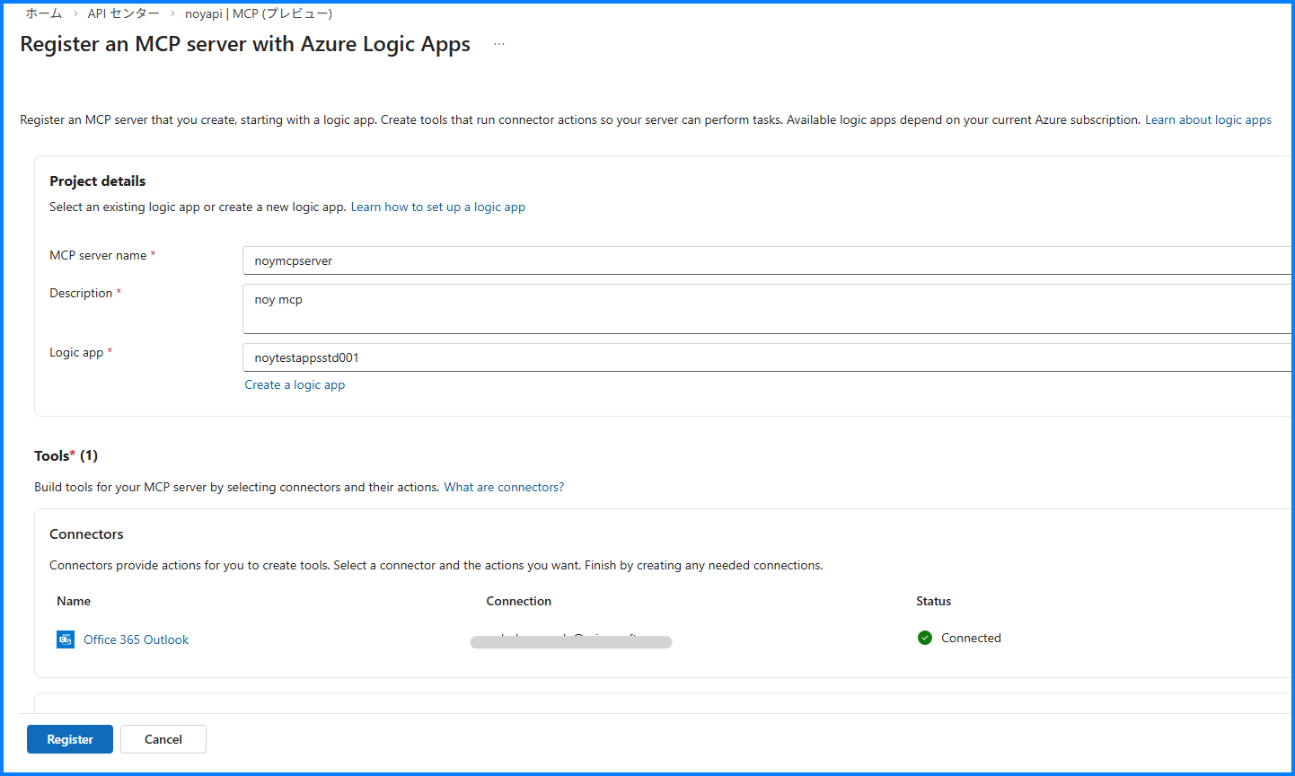Click the Office 365 Outlook connector icon
The width and height of the screenshot is (1295, 776).
66,639
